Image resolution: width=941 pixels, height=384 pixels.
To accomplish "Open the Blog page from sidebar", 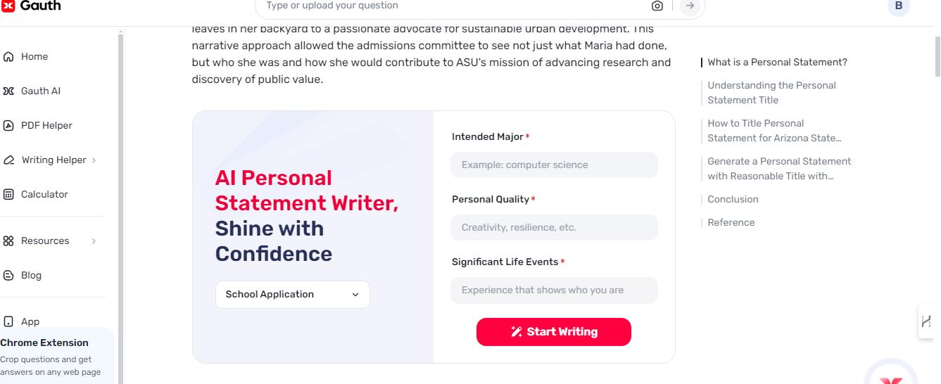I will click(30, 276).
